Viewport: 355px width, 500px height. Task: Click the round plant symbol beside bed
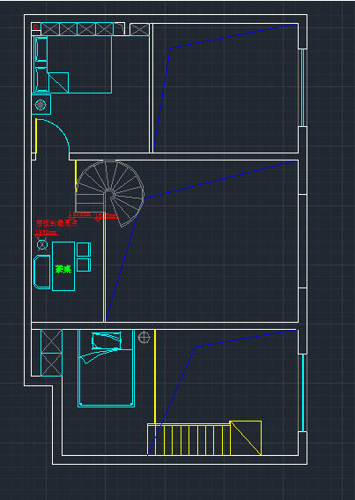coord(41,105)
